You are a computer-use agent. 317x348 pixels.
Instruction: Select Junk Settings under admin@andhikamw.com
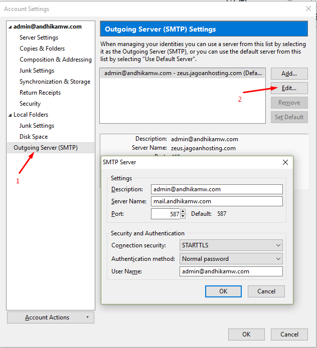(37, 71)
